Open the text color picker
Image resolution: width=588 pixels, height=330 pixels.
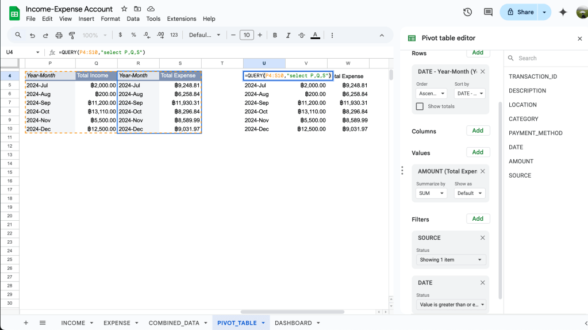[x=315, y=35]
